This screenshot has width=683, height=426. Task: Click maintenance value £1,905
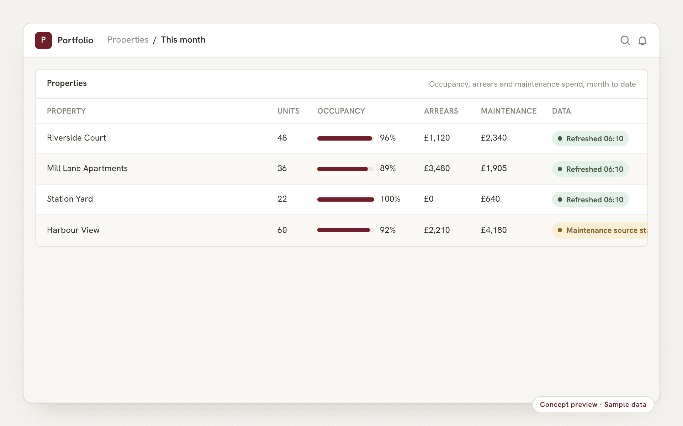tap(494, 168)
